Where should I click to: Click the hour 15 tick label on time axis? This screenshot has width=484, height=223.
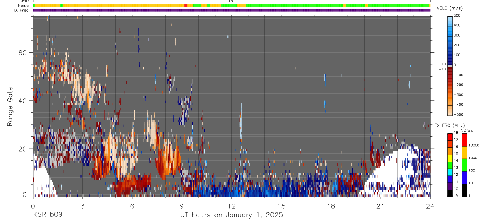[281, 206]
